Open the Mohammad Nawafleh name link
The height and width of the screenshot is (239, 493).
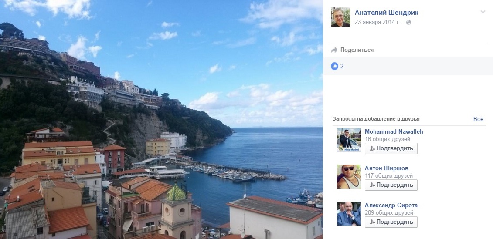[x=394, y=131]
